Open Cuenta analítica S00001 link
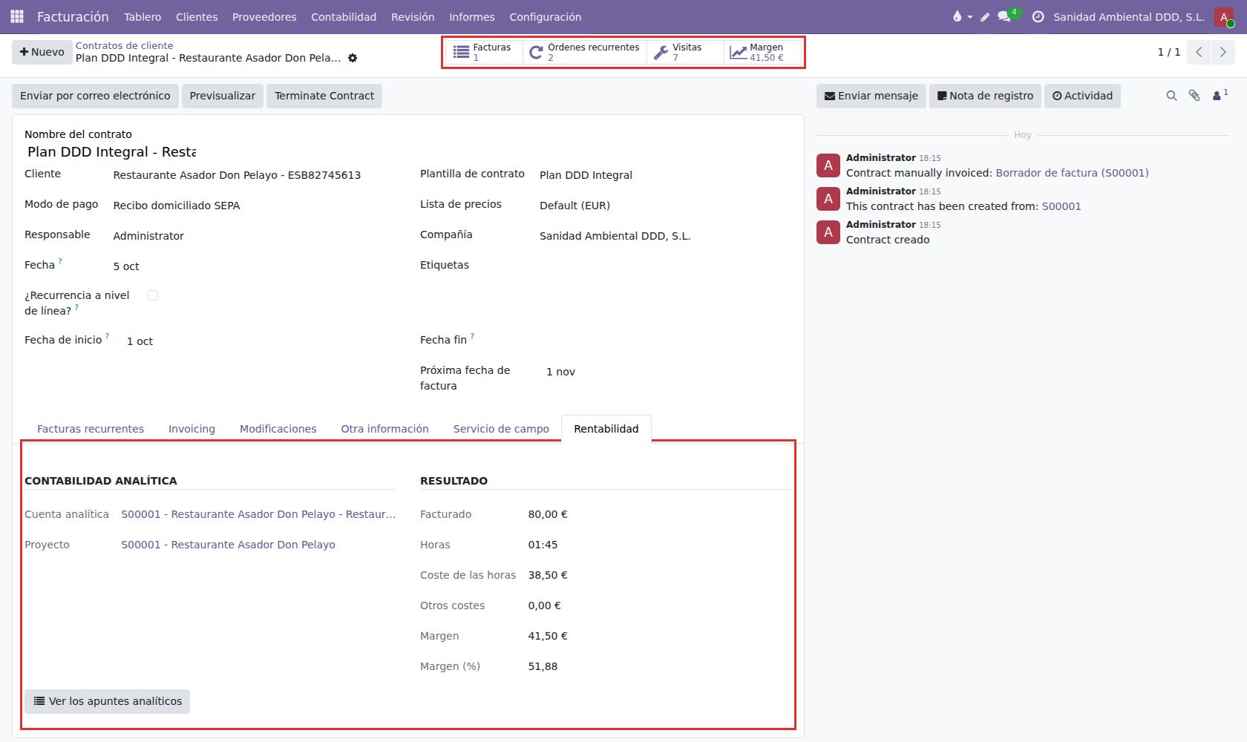 tap(258, 514)
